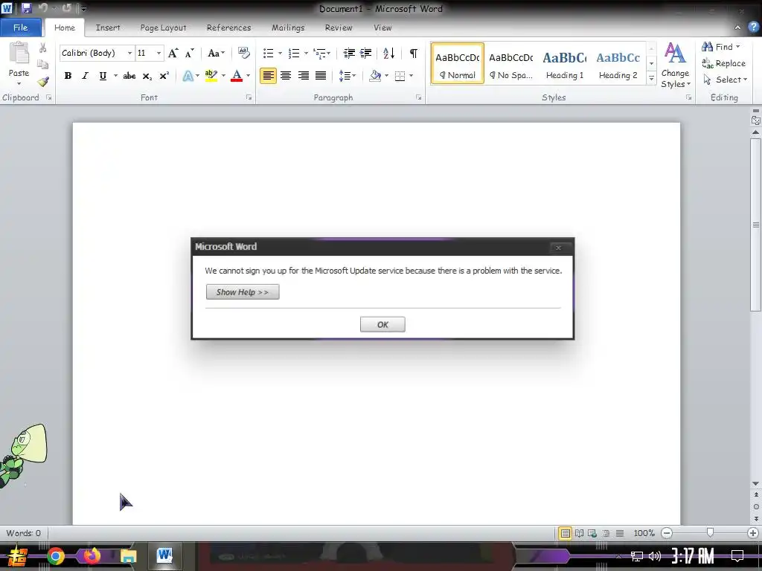The width and height of the screenshot is (762, 571).
Task: Open File Explorer from the taskbar
Action: click(x=128, y=556)
